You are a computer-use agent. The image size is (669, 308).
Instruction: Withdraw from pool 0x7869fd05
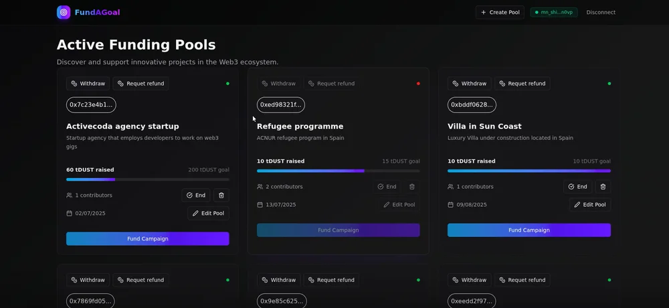pos(88,280)
